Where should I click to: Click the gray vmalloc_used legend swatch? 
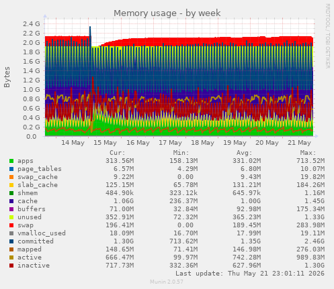(x=11, y=233)
